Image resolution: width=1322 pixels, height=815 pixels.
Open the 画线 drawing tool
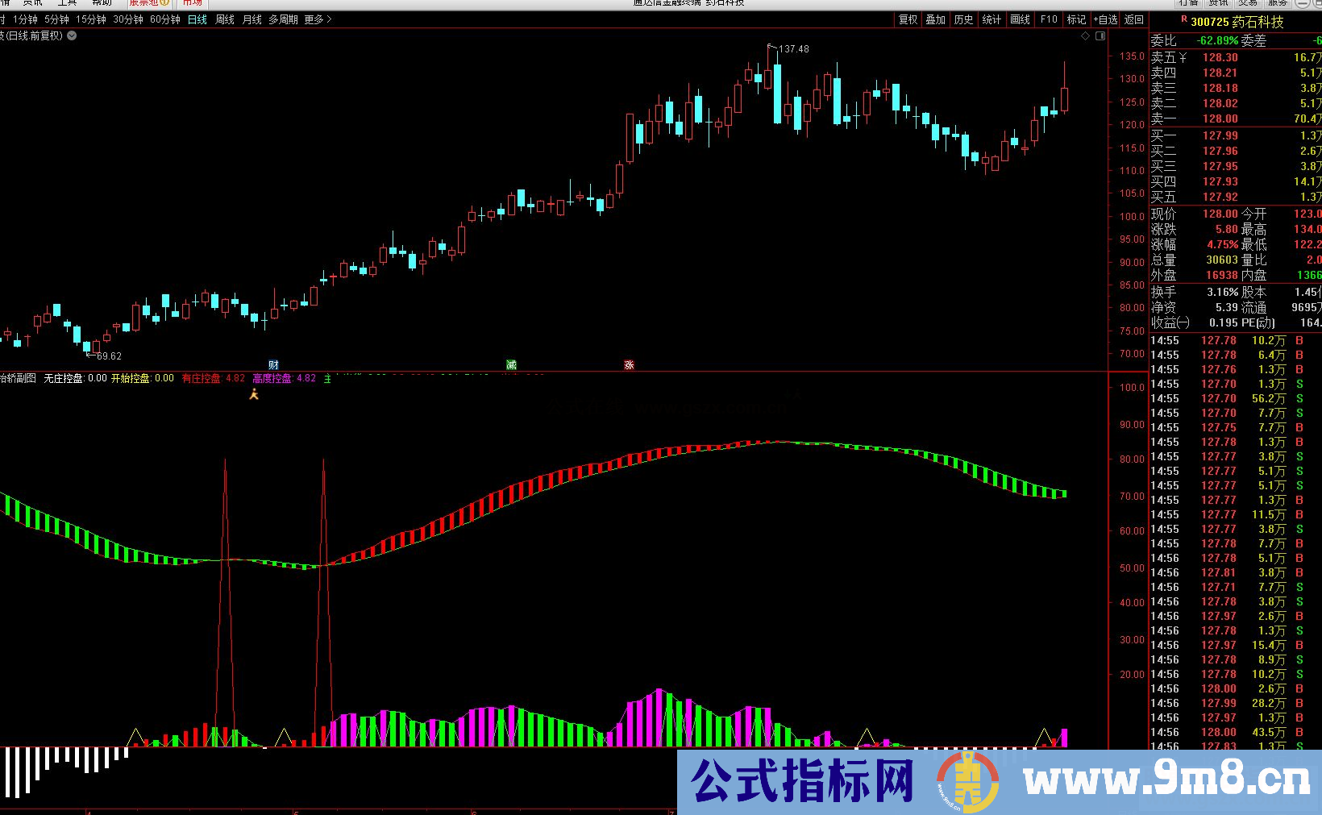[x=1019, y=19]
